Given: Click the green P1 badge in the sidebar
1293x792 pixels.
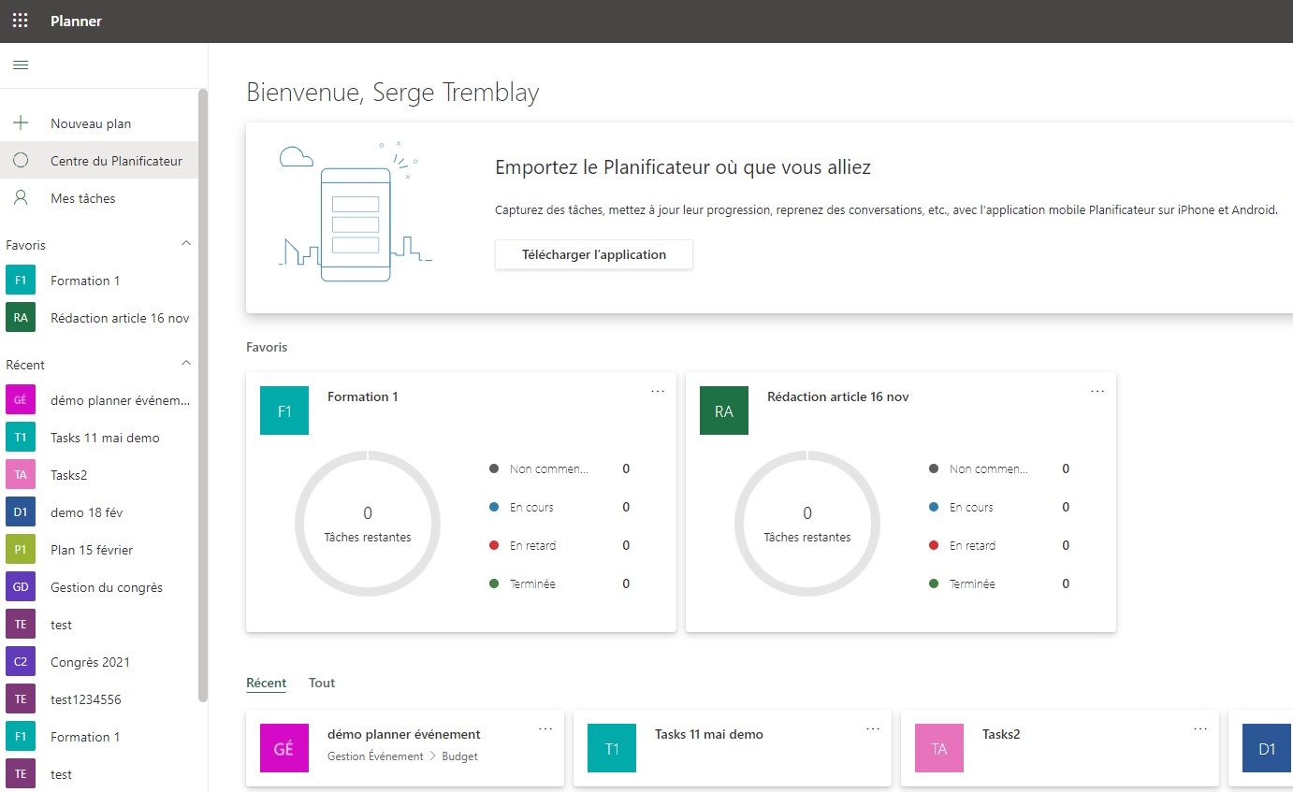Looking at the screenshot, I should point(21,550).
